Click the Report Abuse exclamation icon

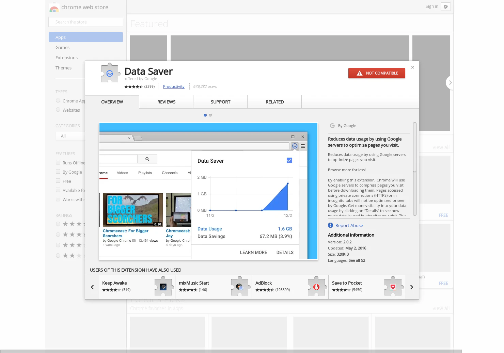(330, 225)
